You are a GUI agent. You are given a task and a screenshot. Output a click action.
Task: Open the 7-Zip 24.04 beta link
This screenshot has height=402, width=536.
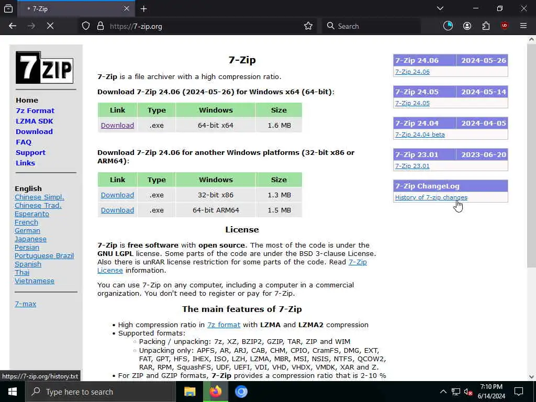(420, 135)
